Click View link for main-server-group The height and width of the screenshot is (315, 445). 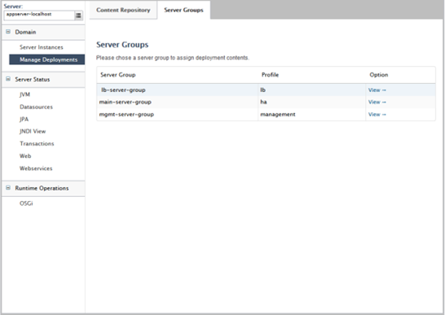coord(377,102)
